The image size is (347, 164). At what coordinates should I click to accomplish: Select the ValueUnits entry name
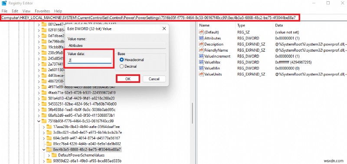213,74
